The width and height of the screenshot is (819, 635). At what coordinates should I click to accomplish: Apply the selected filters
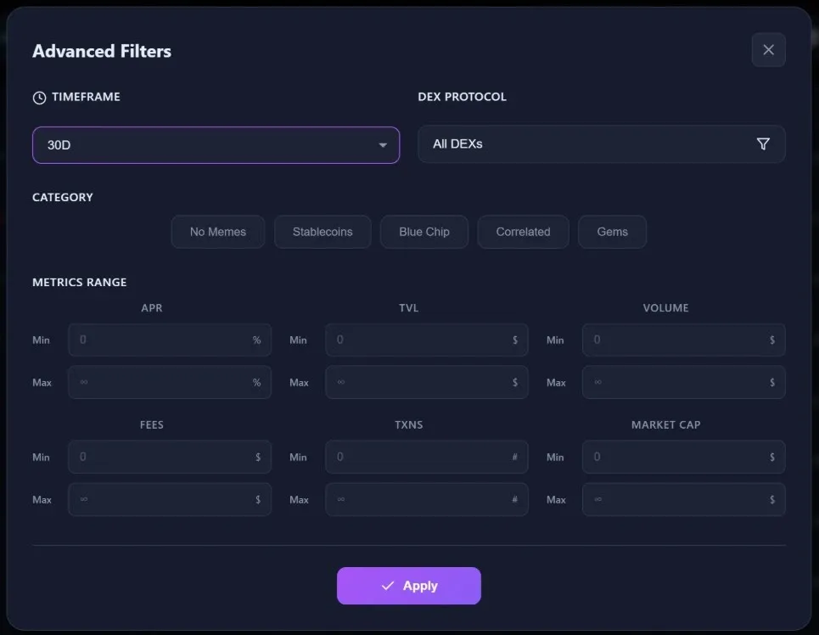[x=408, y=586]
